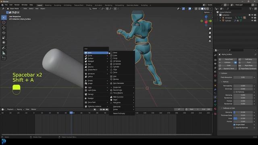
Task: Select the Add Cube tool in the toolbar
Action: [x=4, y=58]
